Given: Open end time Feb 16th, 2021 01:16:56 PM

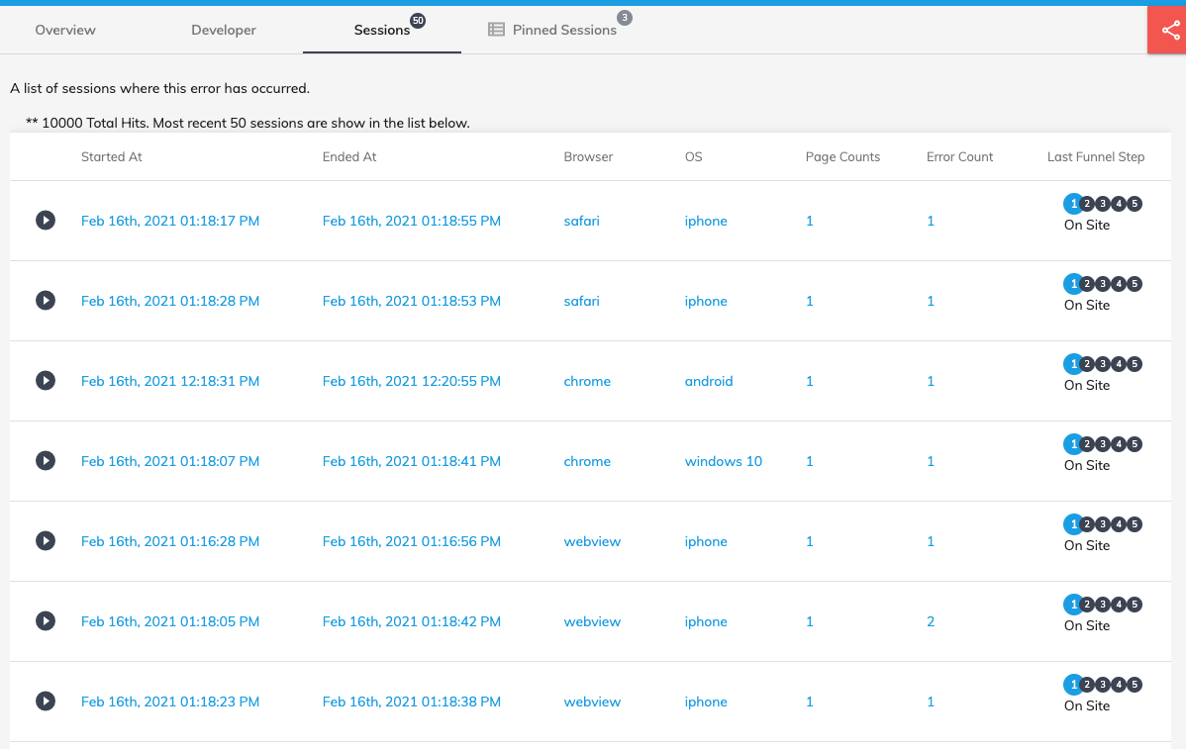Looking at the screenshot, I should [412, 541].
